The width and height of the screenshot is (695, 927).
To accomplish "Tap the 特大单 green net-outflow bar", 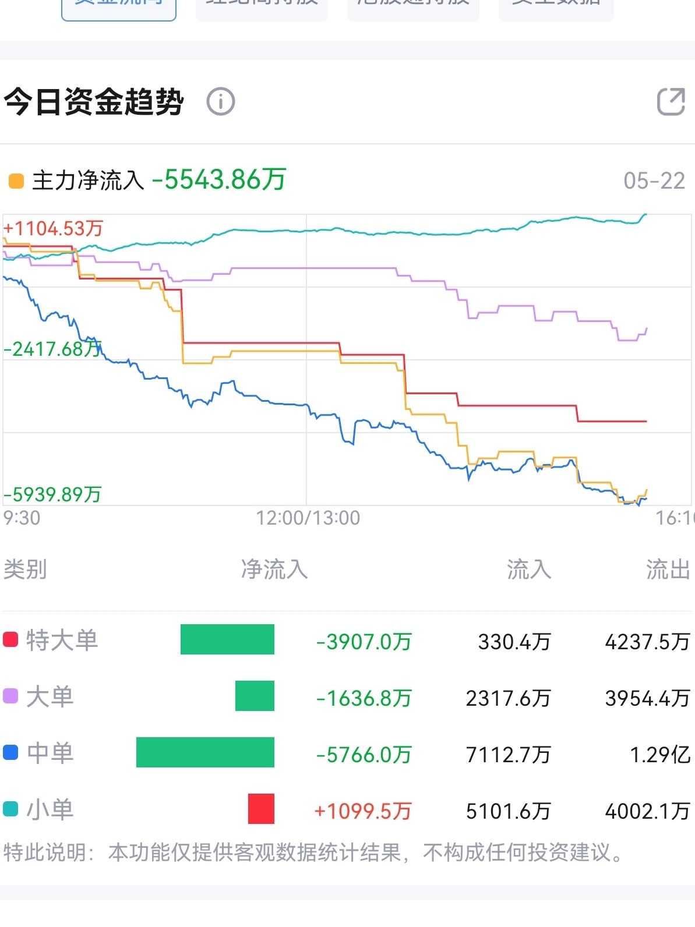I will coord(227,639).
